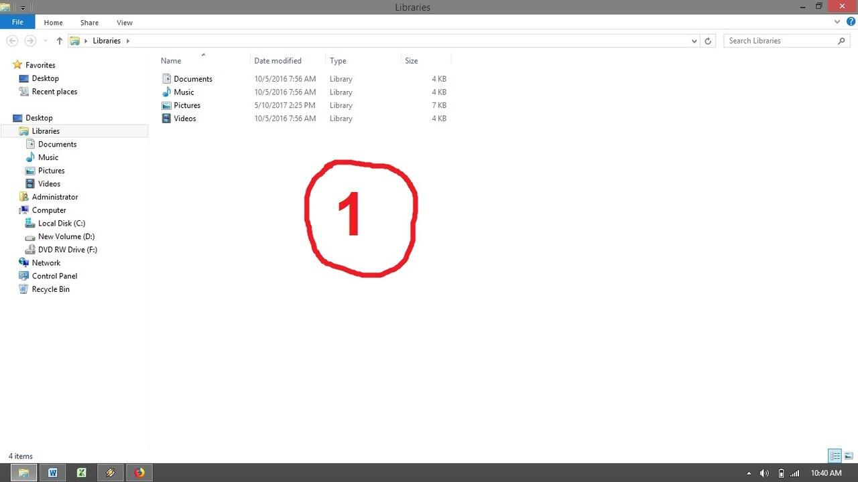Select Computer in the navigation tree
Viewport: 858px width, 482px height.
[x=49, y=210]
